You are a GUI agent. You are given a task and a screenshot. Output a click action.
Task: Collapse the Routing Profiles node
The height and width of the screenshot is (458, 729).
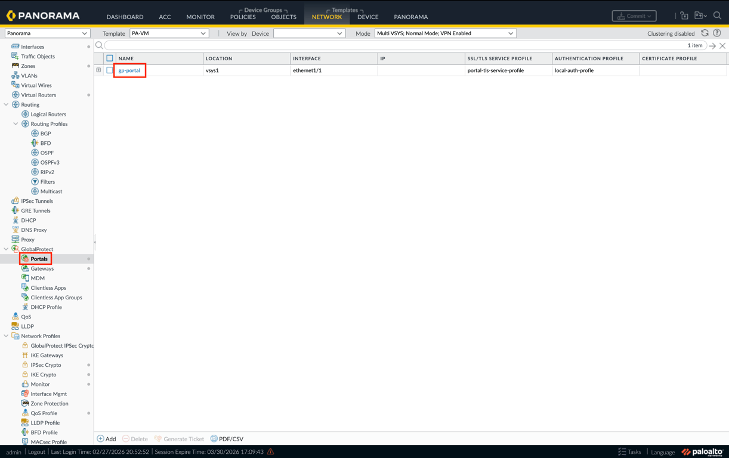point(16,124)
